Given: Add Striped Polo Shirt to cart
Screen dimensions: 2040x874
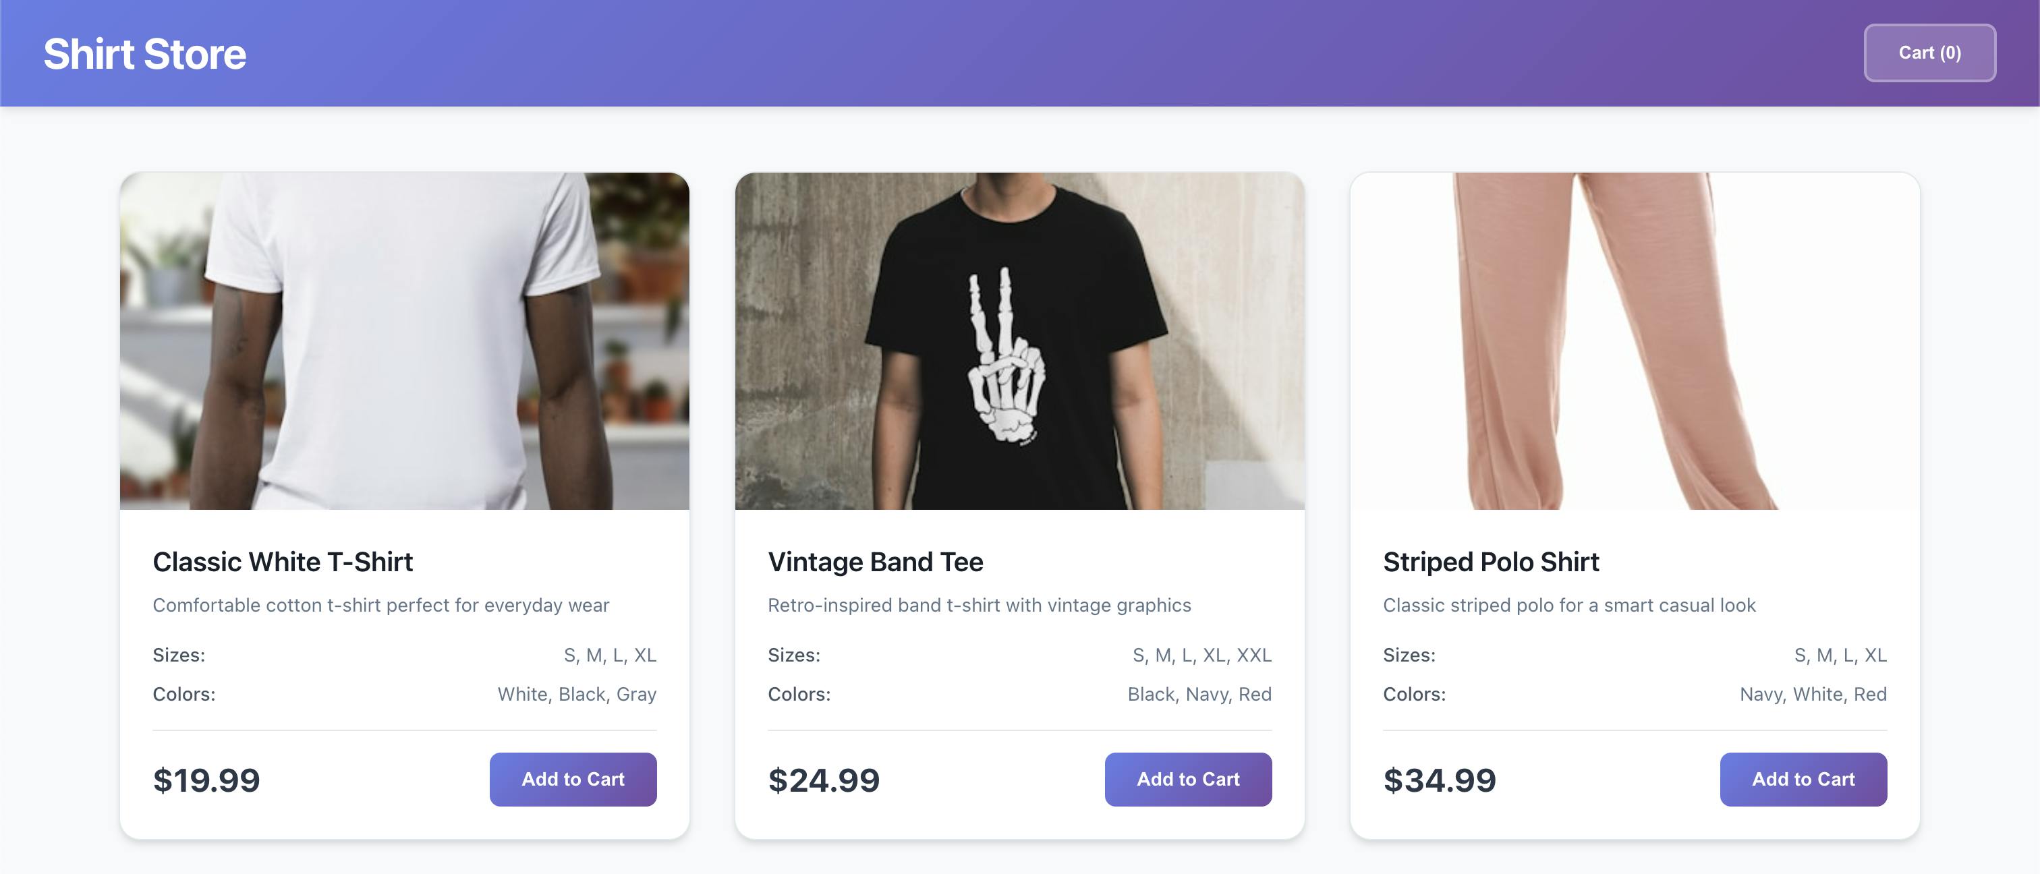Looking at the screenshot, I should click(1803, 779).
